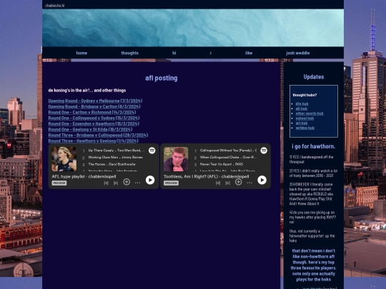
Task: Open Round Three Brisbane v Collingwood post
Action: [98, 135]
